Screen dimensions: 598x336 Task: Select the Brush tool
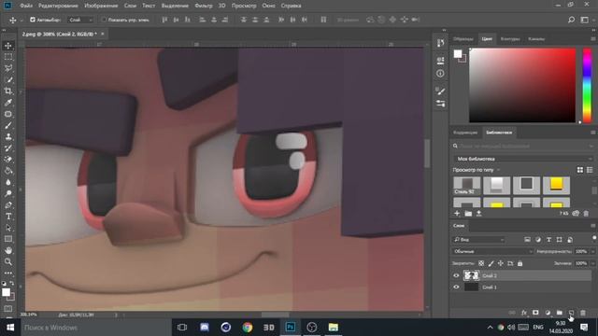(8, 125)
